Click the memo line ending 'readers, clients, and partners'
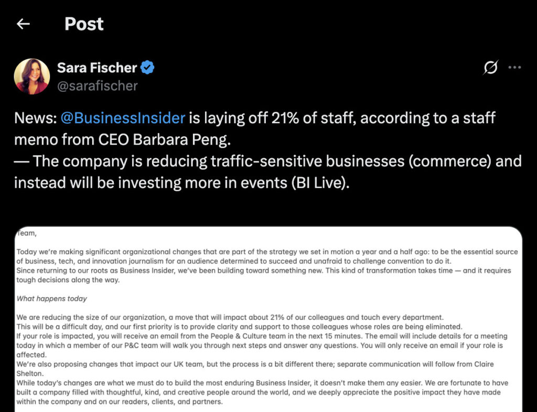Viewport: 537px width, 412px height. click(x=120, y=402)
